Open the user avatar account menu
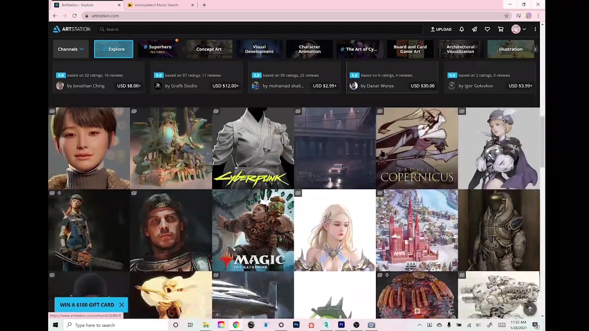 (x=518, y=29)
